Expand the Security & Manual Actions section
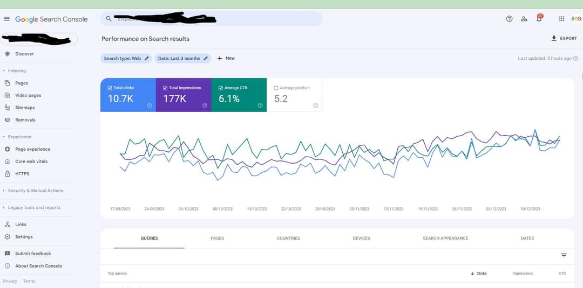Viewport: 583px width, 288px height. (4, 191)
